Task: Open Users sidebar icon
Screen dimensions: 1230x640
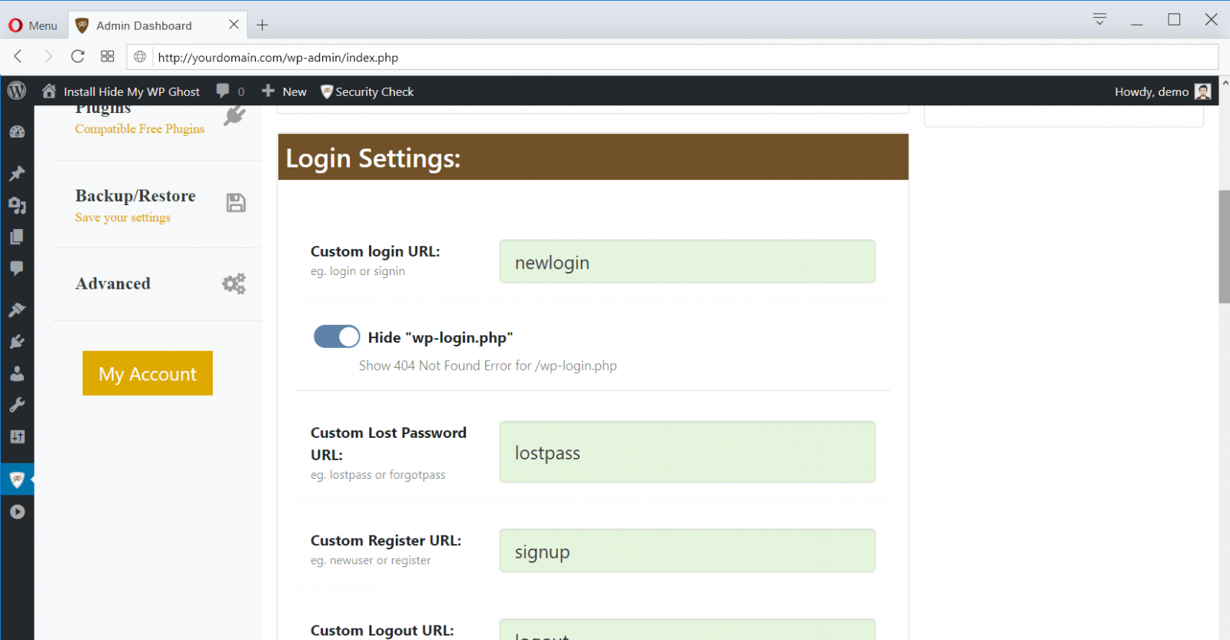Action: coord(17,373)
